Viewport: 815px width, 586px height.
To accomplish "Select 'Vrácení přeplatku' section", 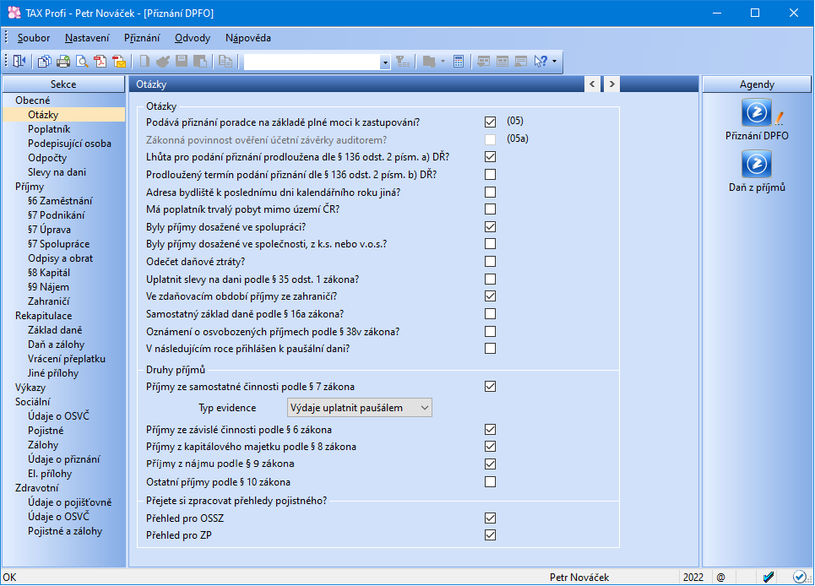I will coord(67,359).
